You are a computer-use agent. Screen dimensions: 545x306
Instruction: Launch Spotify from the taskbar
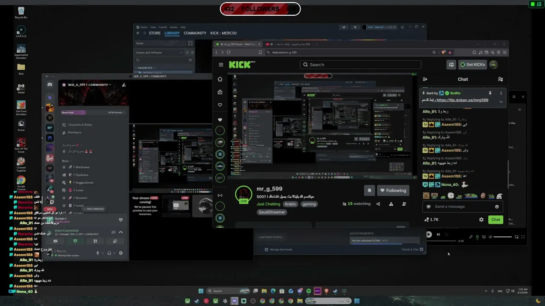pyautogui.click(x=309, y=291)
